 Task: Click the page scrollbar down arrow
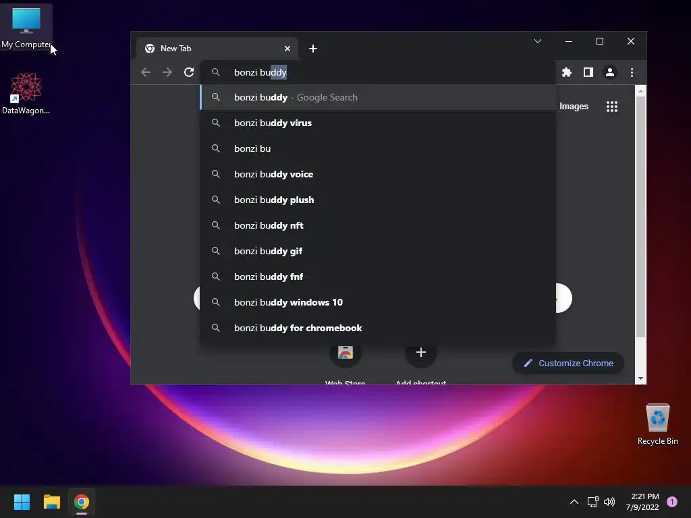(641, 378)
